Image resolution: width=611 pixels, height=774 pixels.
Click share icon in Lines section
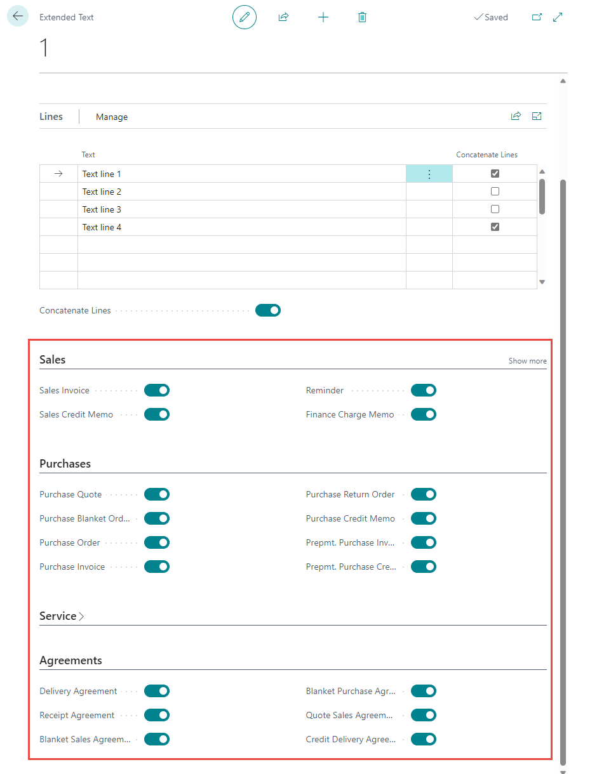click(516, 116)
